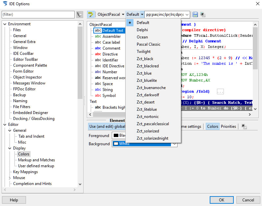The width and height of the screenshot is (262, 206).
Task: Click the code preview scroll right arrow
Action: (x=250, y=115)
